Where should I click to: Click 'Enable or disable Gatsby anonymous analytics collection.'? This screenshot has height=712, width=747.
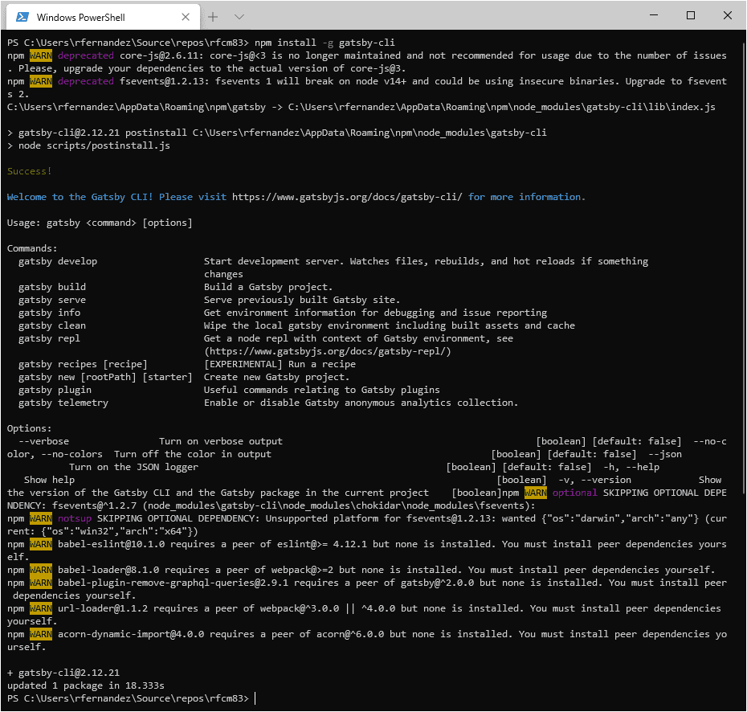[361, 403]
